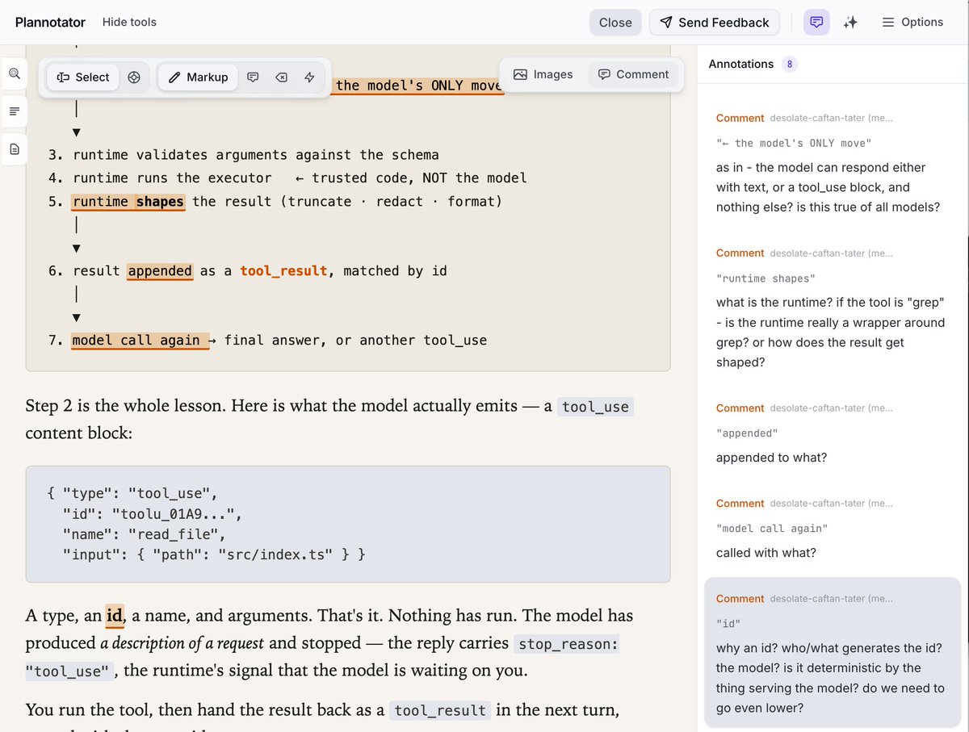Click the target crosshair tool icon
This screenshot has height=732, width=969.
[x=134, y=77]
